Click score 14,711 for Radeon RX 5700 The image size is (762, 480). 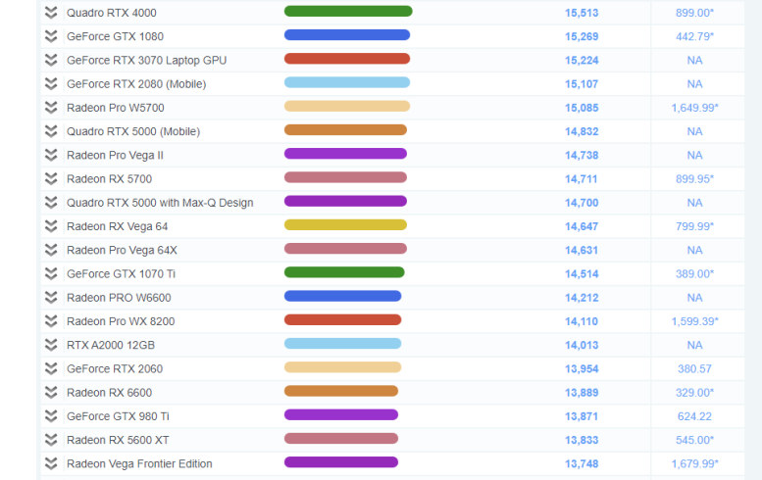(582, 179)
